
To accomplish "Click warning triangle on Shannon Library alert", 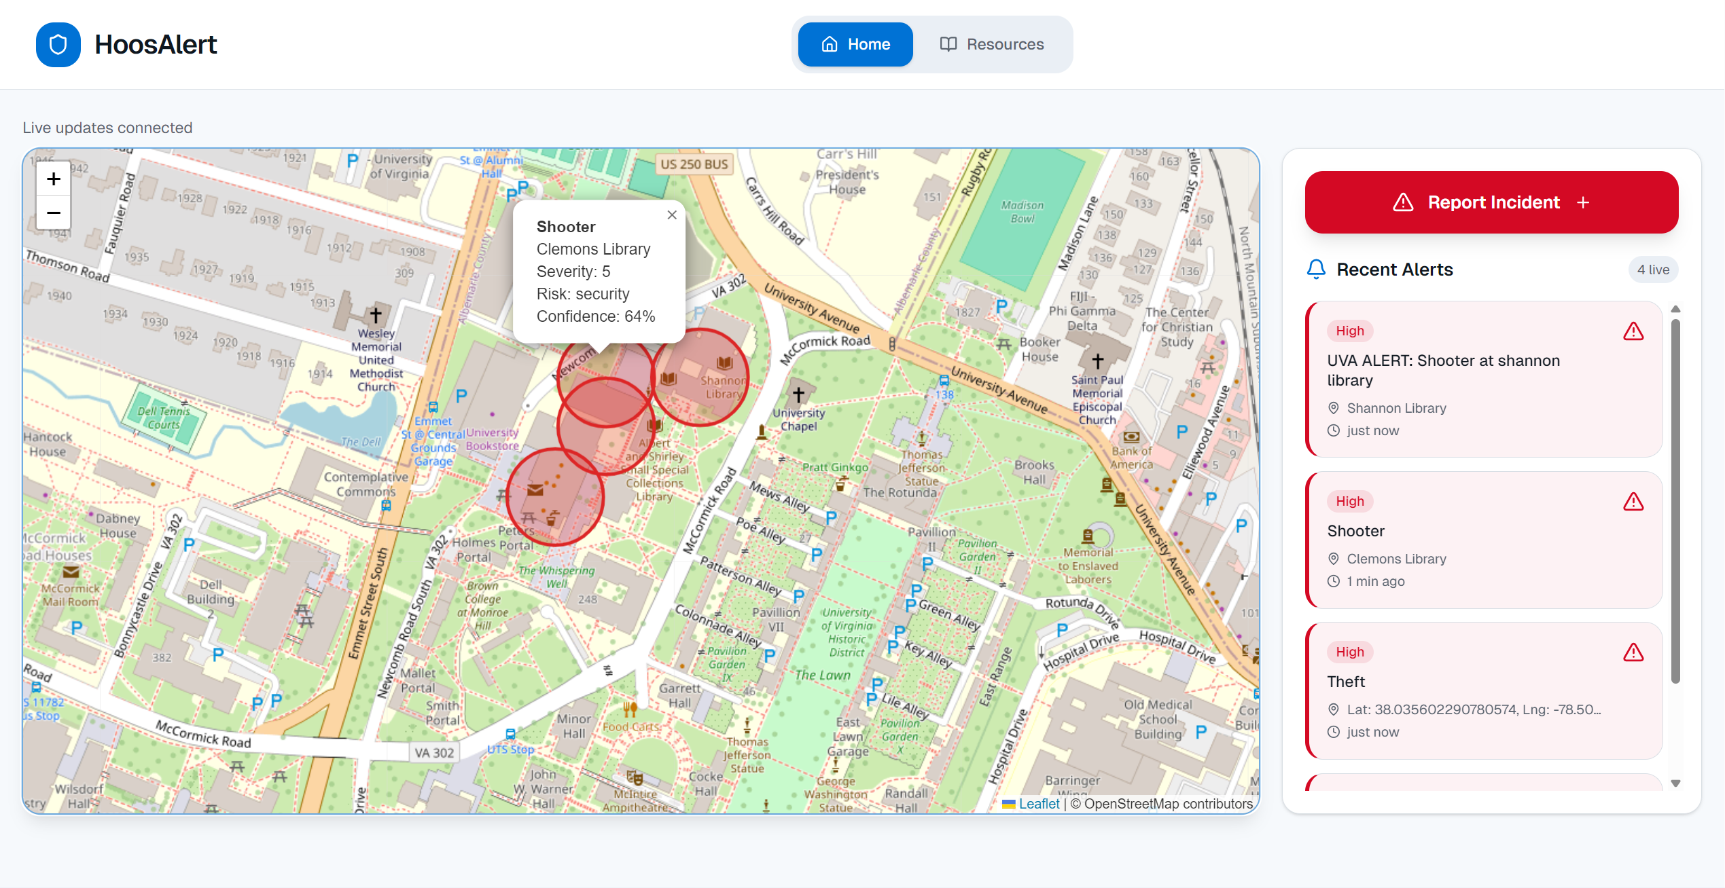I will pos(1633,331).
